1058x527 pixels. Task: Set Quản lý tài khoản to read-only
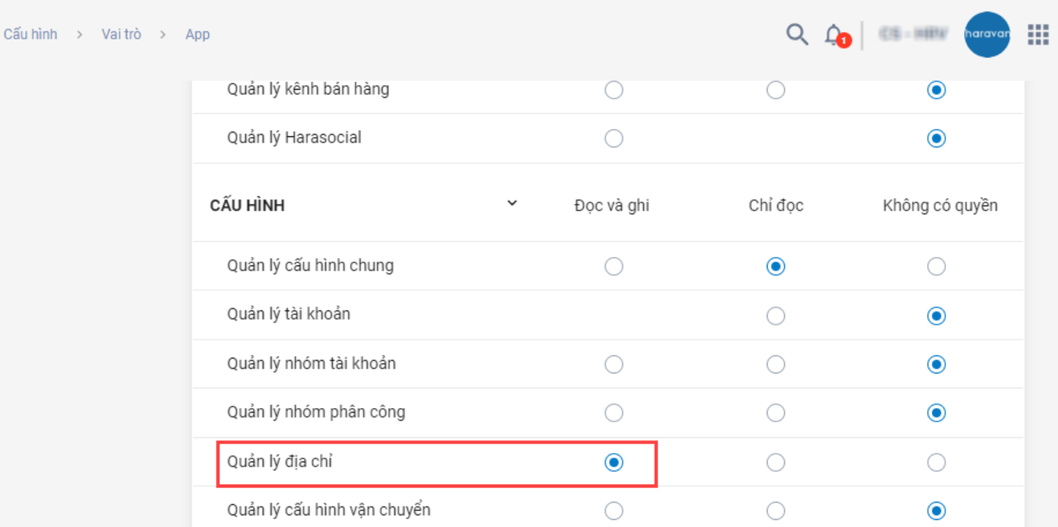tap(776, 316)
